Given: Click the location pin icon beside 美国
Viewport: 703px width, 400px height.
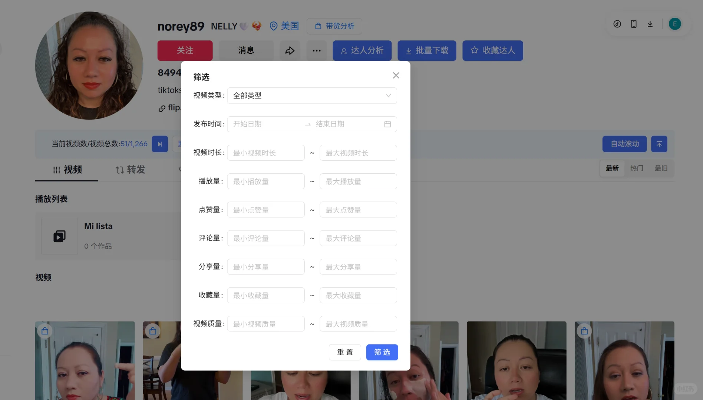Looking at the screenshot, I should (274, 26).
